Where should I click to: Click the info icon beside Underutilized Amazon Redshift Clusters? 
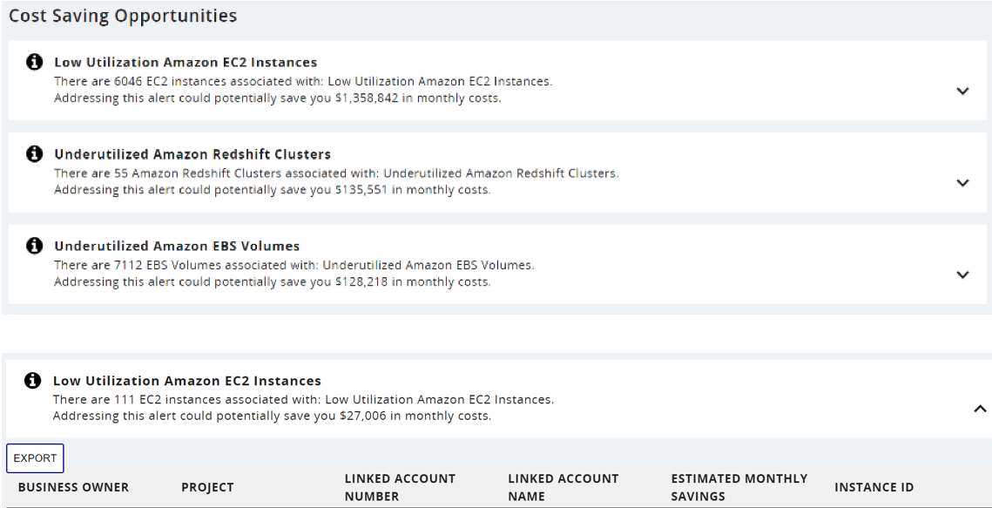(x=33, y=153)
